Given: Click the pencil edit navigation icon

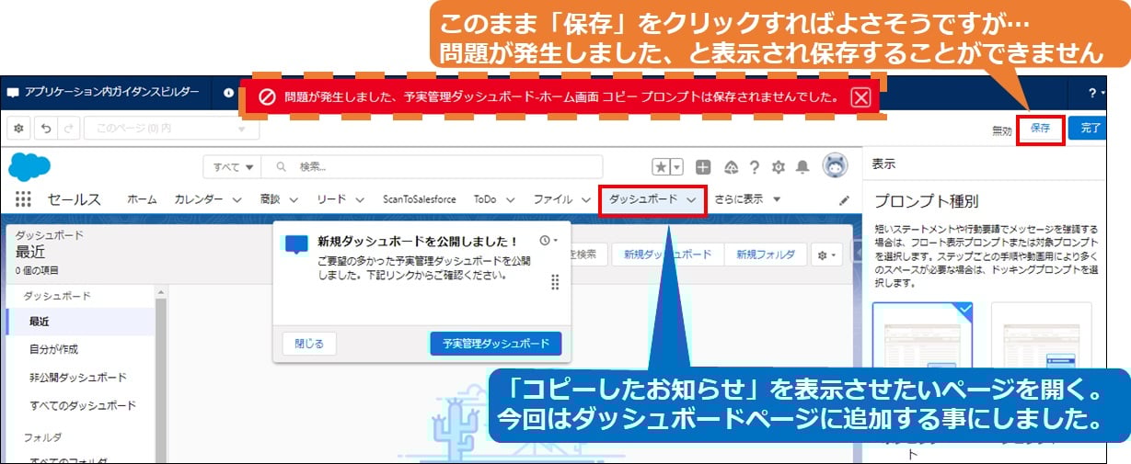Looking at the screenshot, I should pos(844,199).
